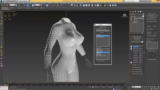Toggle the topmost modifier's lightbulb in stack
The width and height of the screenshot is (160, 90).
coord(131,18)
